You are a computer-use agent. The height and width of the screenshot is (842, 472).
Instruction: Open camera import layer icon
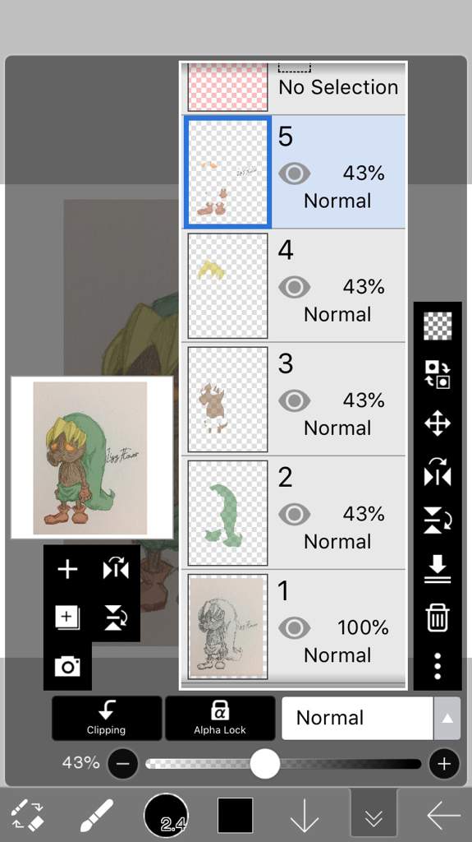pos(67,666)
